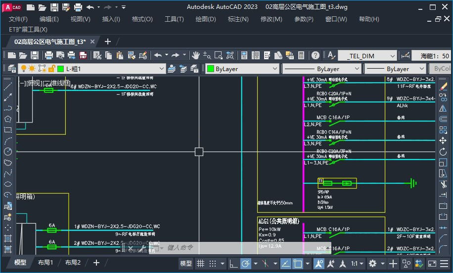Viewport: 453px width, 273px height.
Task: Open the 1:1 annotation scale dropdown
Action: tap(357, 264)
